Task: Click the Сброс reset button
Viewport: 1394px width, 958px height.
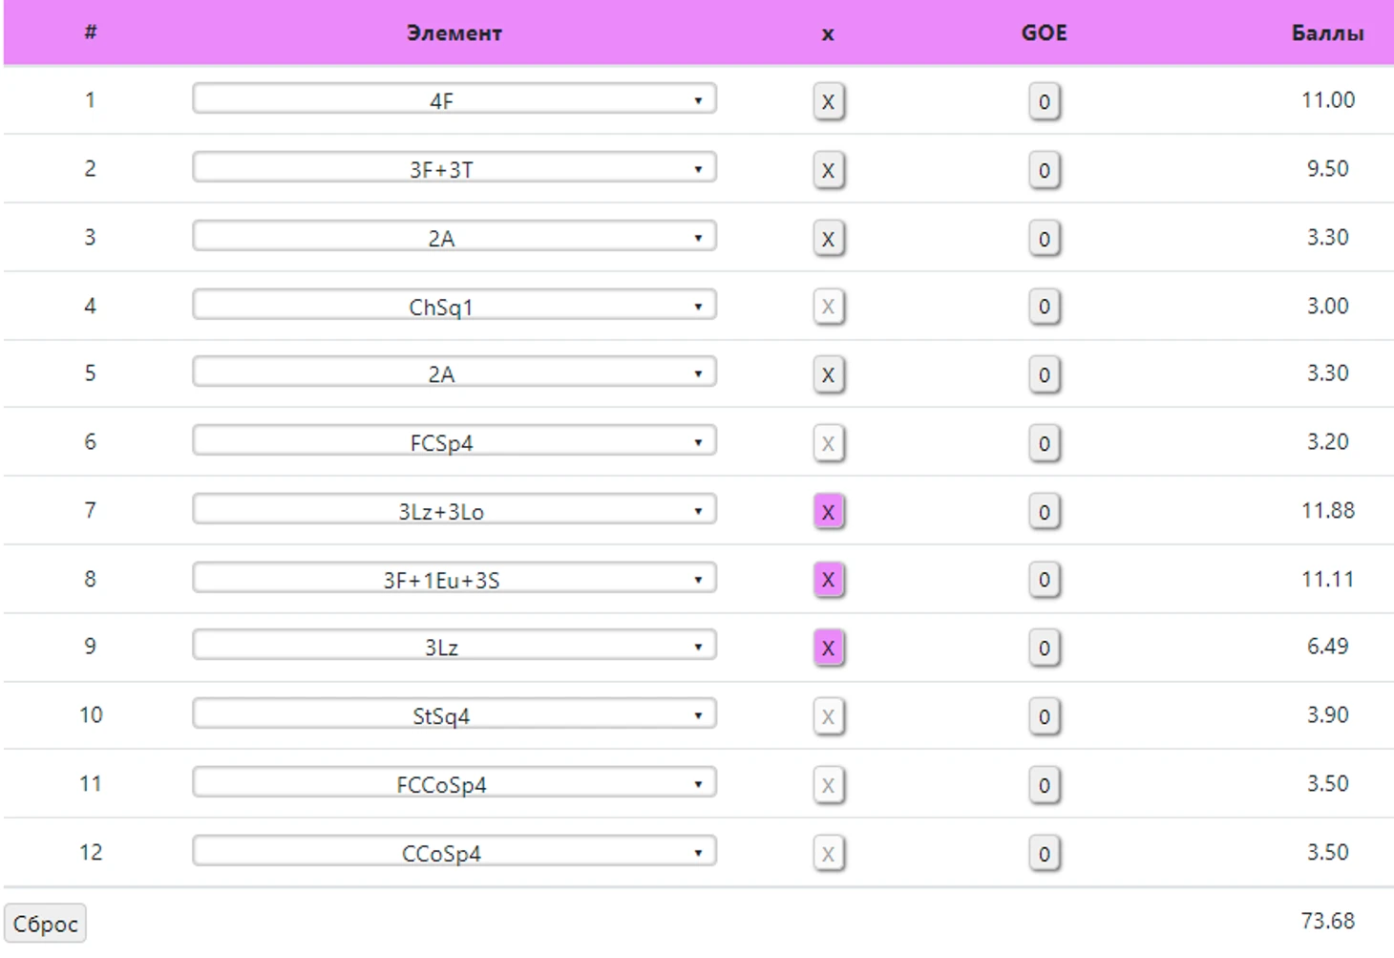Action: click(x=45, y=924)
